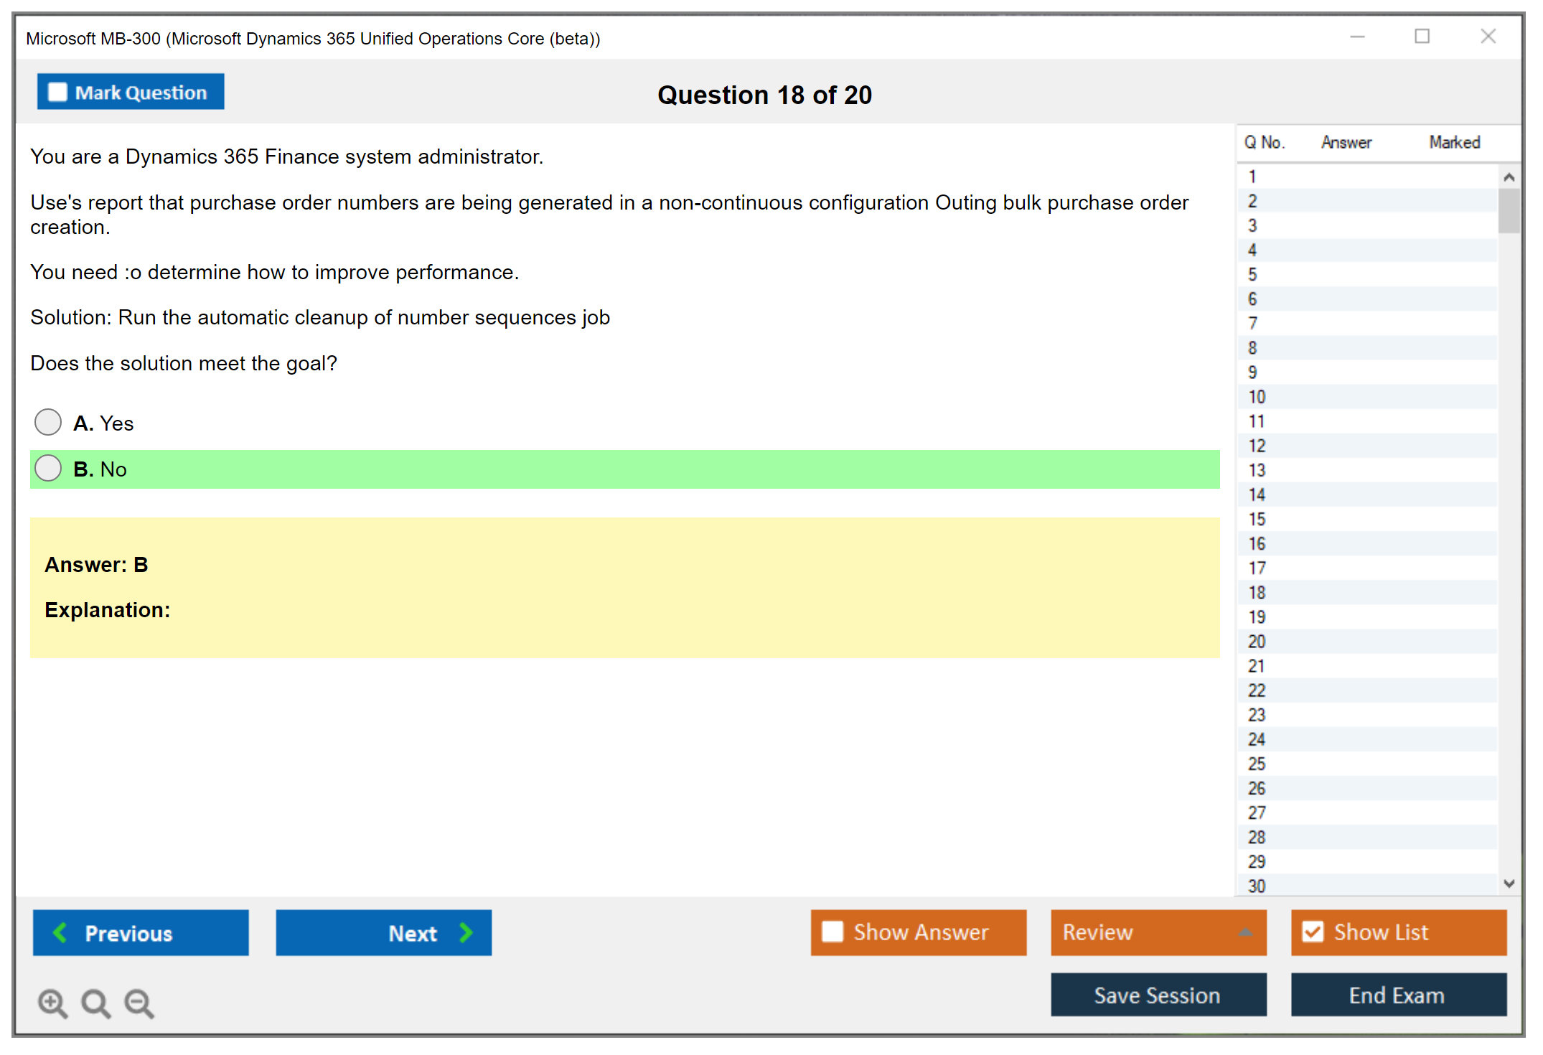
Task: Click the zoom in magnifier icon
Action: click(52, 1003)
